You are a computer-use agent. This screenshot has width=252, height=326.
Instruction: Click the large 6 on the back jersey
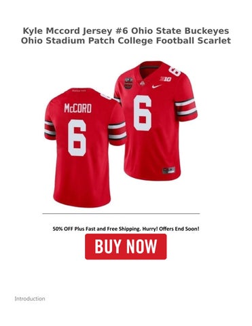tap(77, 138)
